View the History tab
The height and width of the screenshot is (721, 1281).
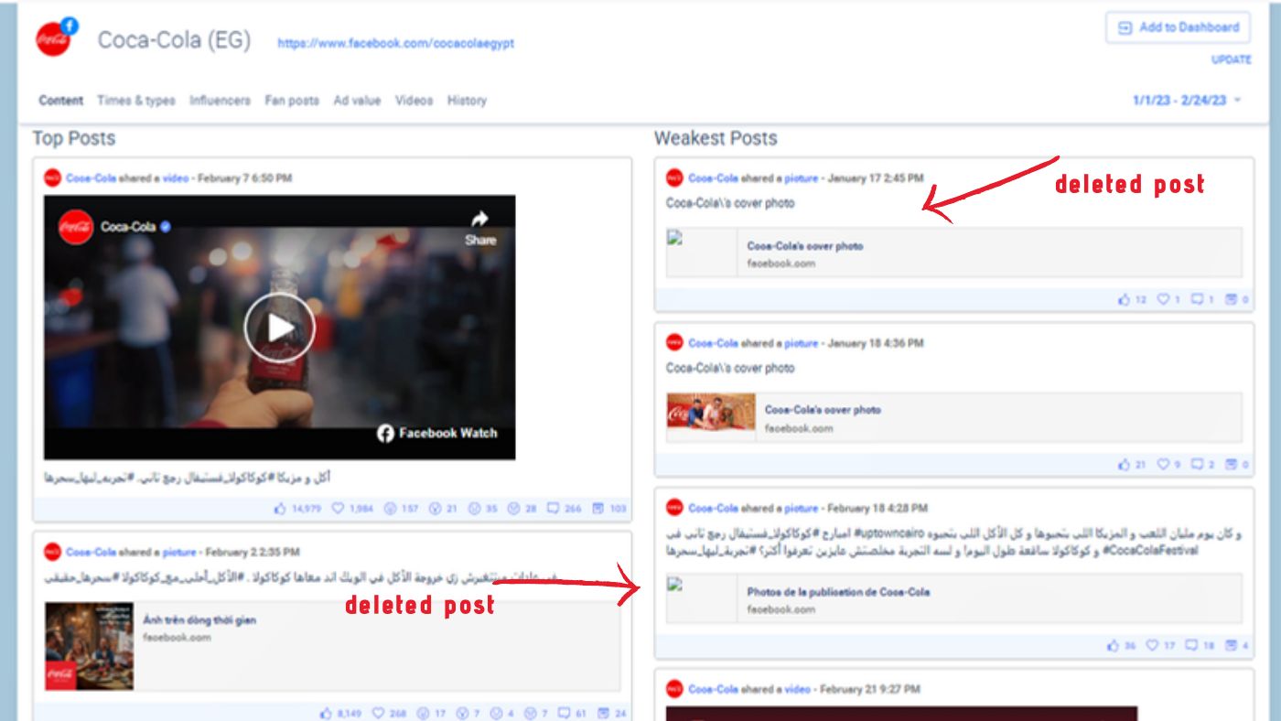(467, 101)
